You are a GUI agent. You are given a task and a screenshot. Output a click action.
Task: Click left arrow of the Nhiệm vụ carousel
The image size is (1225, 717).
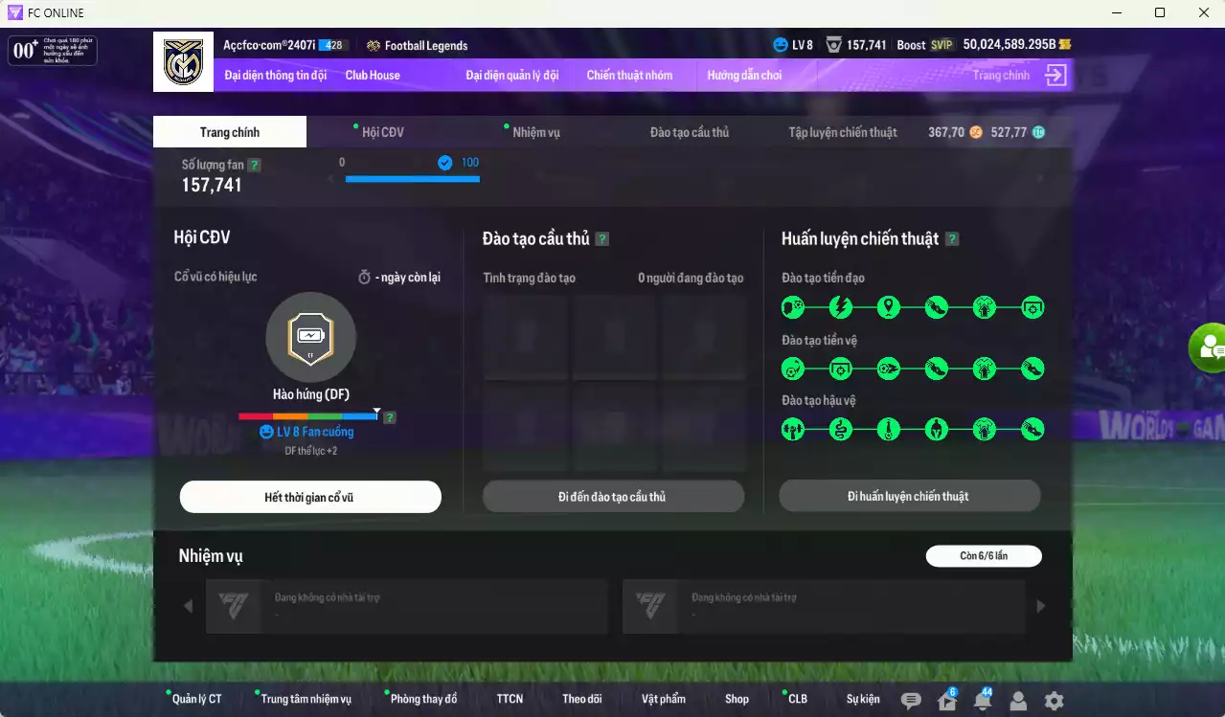[x=188, y=606]
